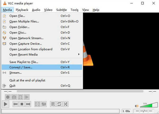Open the Media menu
This screenshot has width=159, height=114.
click(x=7, y=10)
